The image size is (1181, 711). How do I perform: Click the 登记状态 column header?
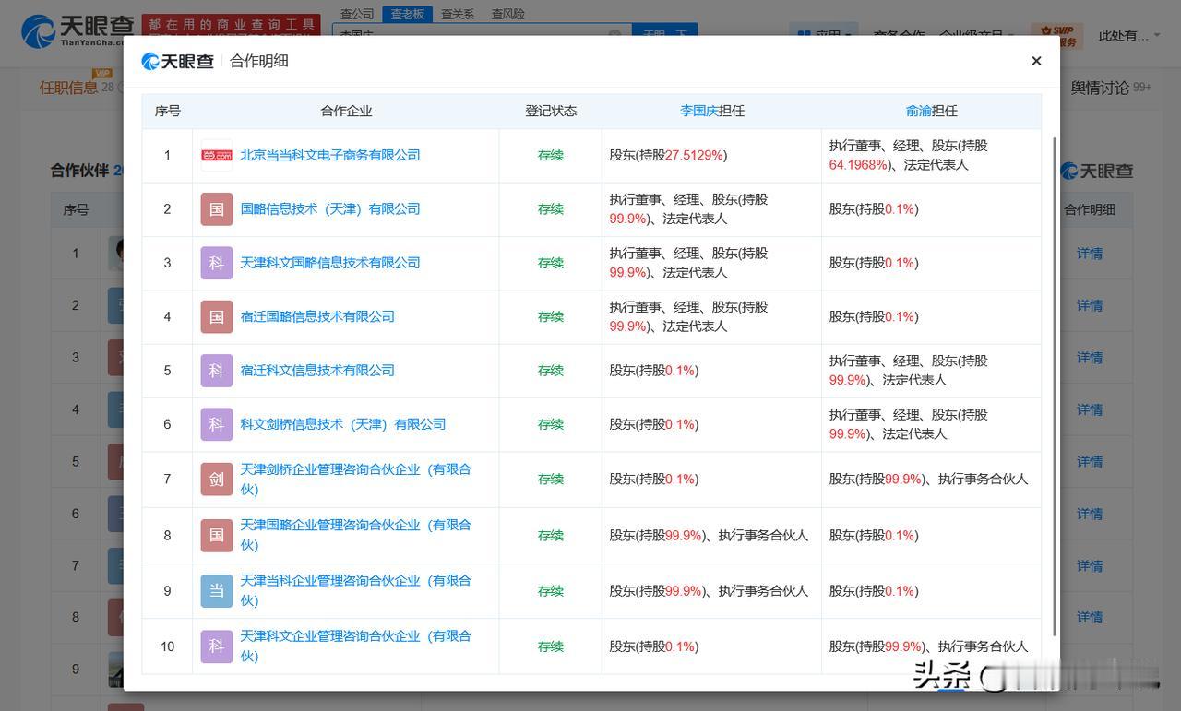click(551, 111)
